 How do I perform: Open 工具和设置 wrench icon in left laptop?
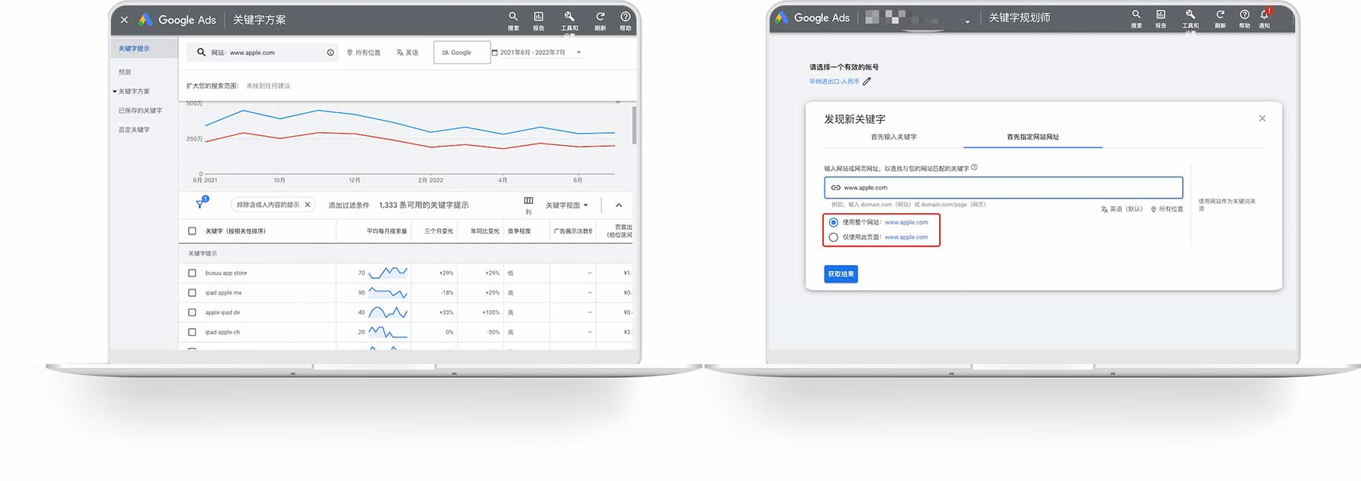[569, 16]
